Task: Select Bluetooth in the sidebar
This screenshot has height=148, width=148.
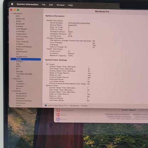Action: pos(20,24)
